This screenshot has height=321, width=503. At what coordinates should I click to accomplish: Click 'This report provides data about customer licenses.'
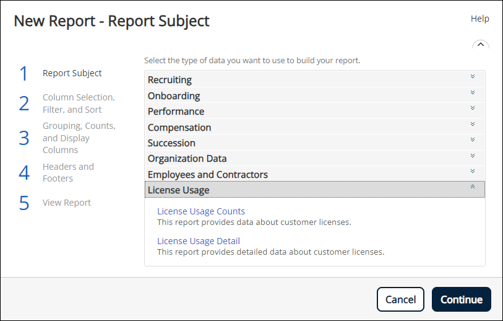[x=254, y=222]
